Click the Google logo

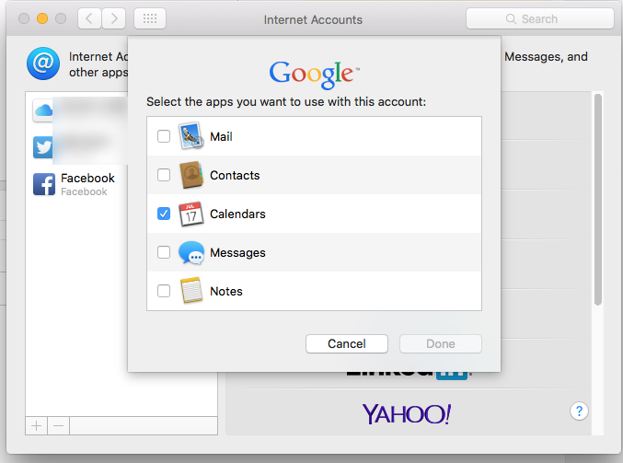[315, 75]
